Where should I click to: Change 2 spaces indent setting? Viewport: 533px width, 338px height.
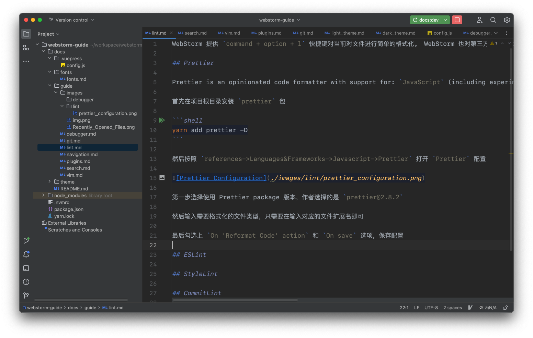pos(453,308)
